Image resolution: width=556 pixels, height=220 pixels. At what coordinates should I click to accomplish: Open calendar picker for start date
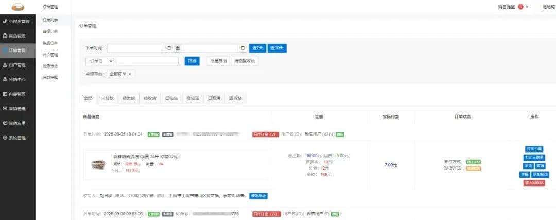click(169, 48)
